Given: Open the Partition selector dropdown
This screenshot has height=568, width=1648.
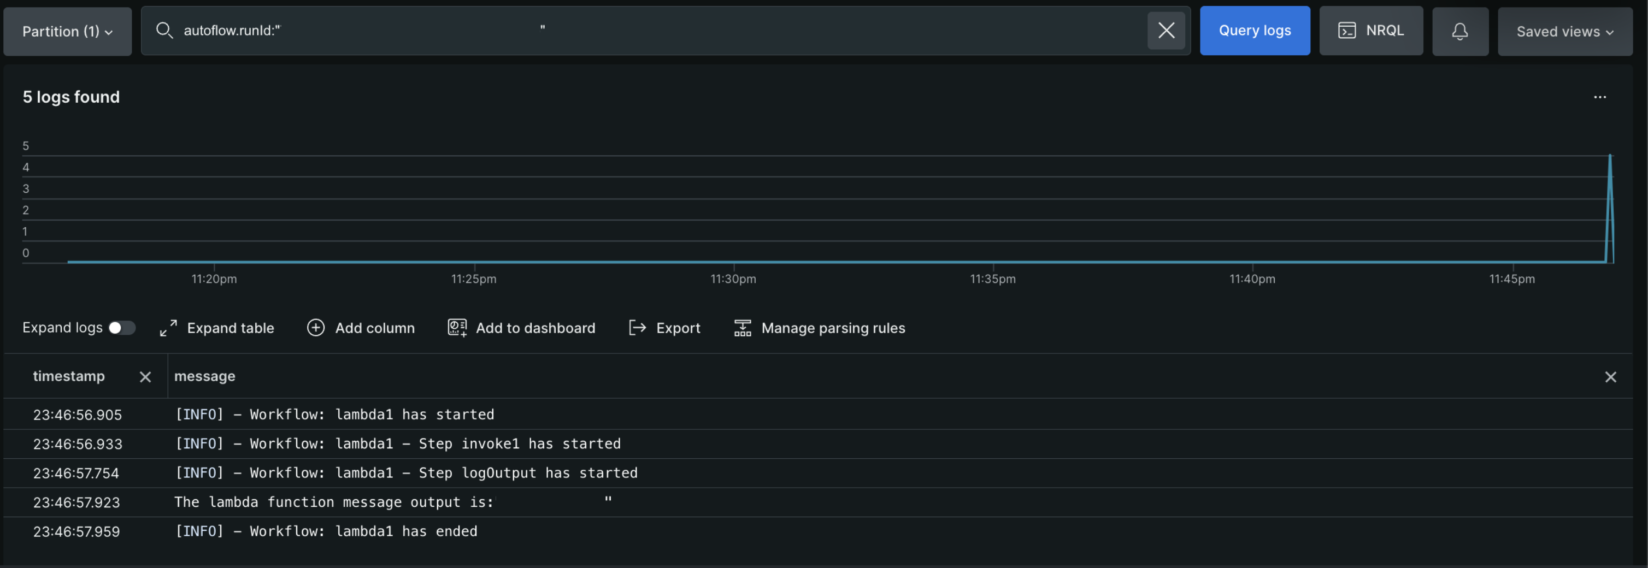Looking at the screenshot, I should tap(67, 31).
